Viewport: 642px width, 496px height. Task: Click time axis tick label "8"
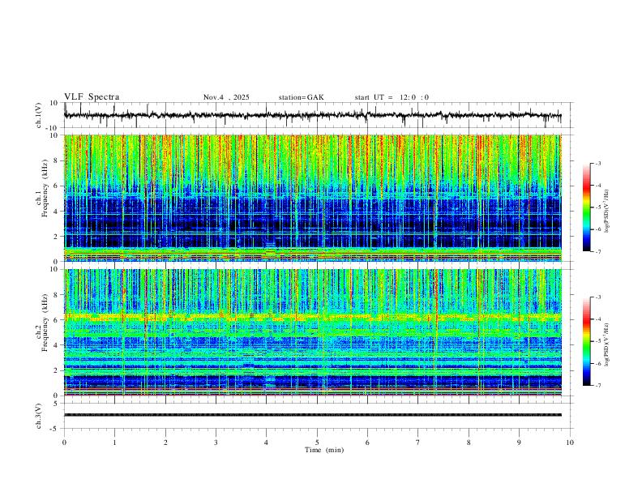(469, 443)
